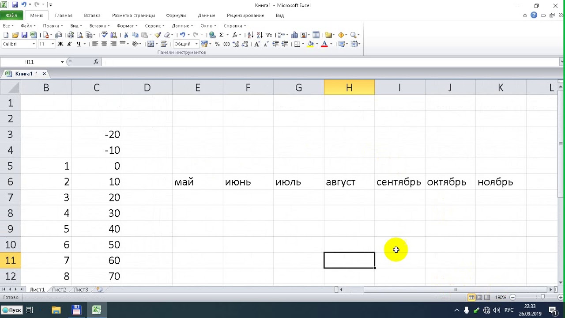Switch to Page Break Preview

(487, 297)
